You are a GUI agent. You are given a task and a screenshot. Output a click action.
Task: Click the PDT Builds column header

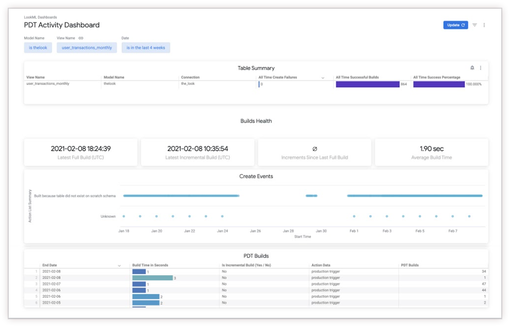410,265
